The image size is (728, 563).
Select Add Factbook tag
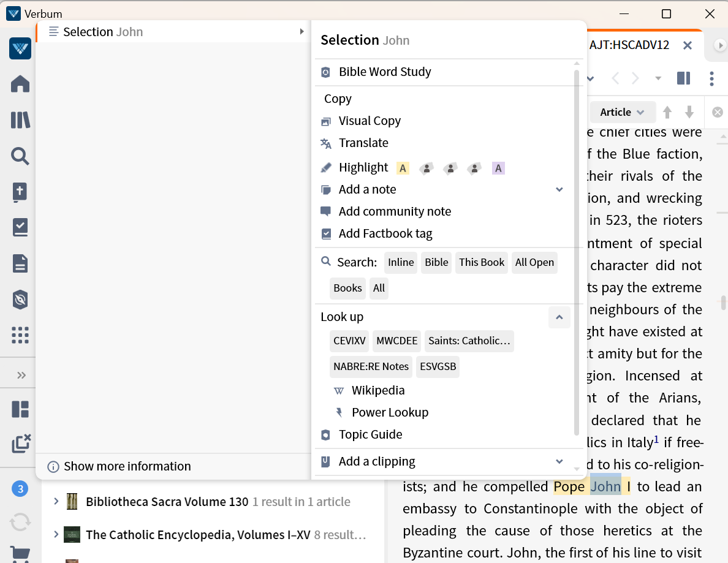tap(385, 233)
